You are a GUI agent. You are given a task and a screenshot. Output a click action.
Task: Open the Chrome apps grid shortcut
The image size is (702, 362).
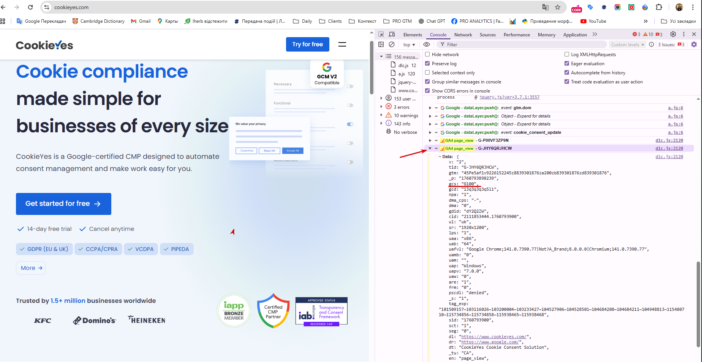[x=3, y=21]
